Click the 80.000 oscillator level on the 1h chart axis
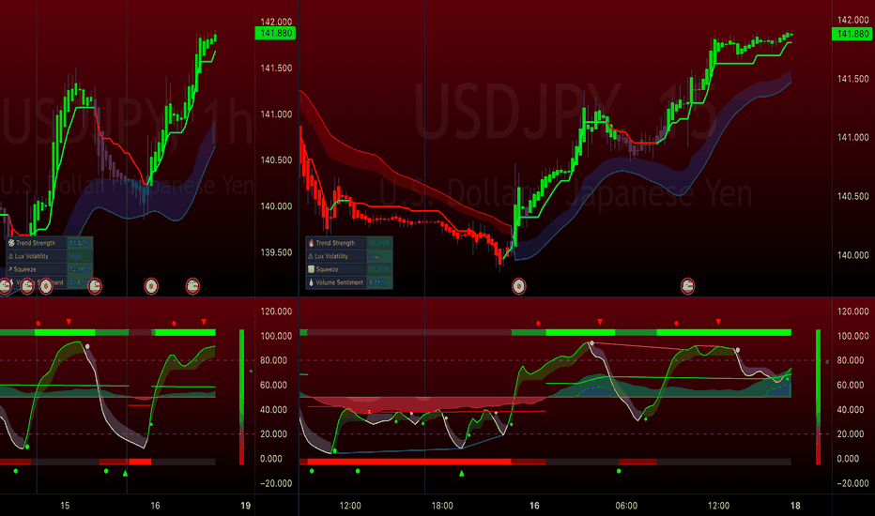Screen dimensions: 875x516 276,360
